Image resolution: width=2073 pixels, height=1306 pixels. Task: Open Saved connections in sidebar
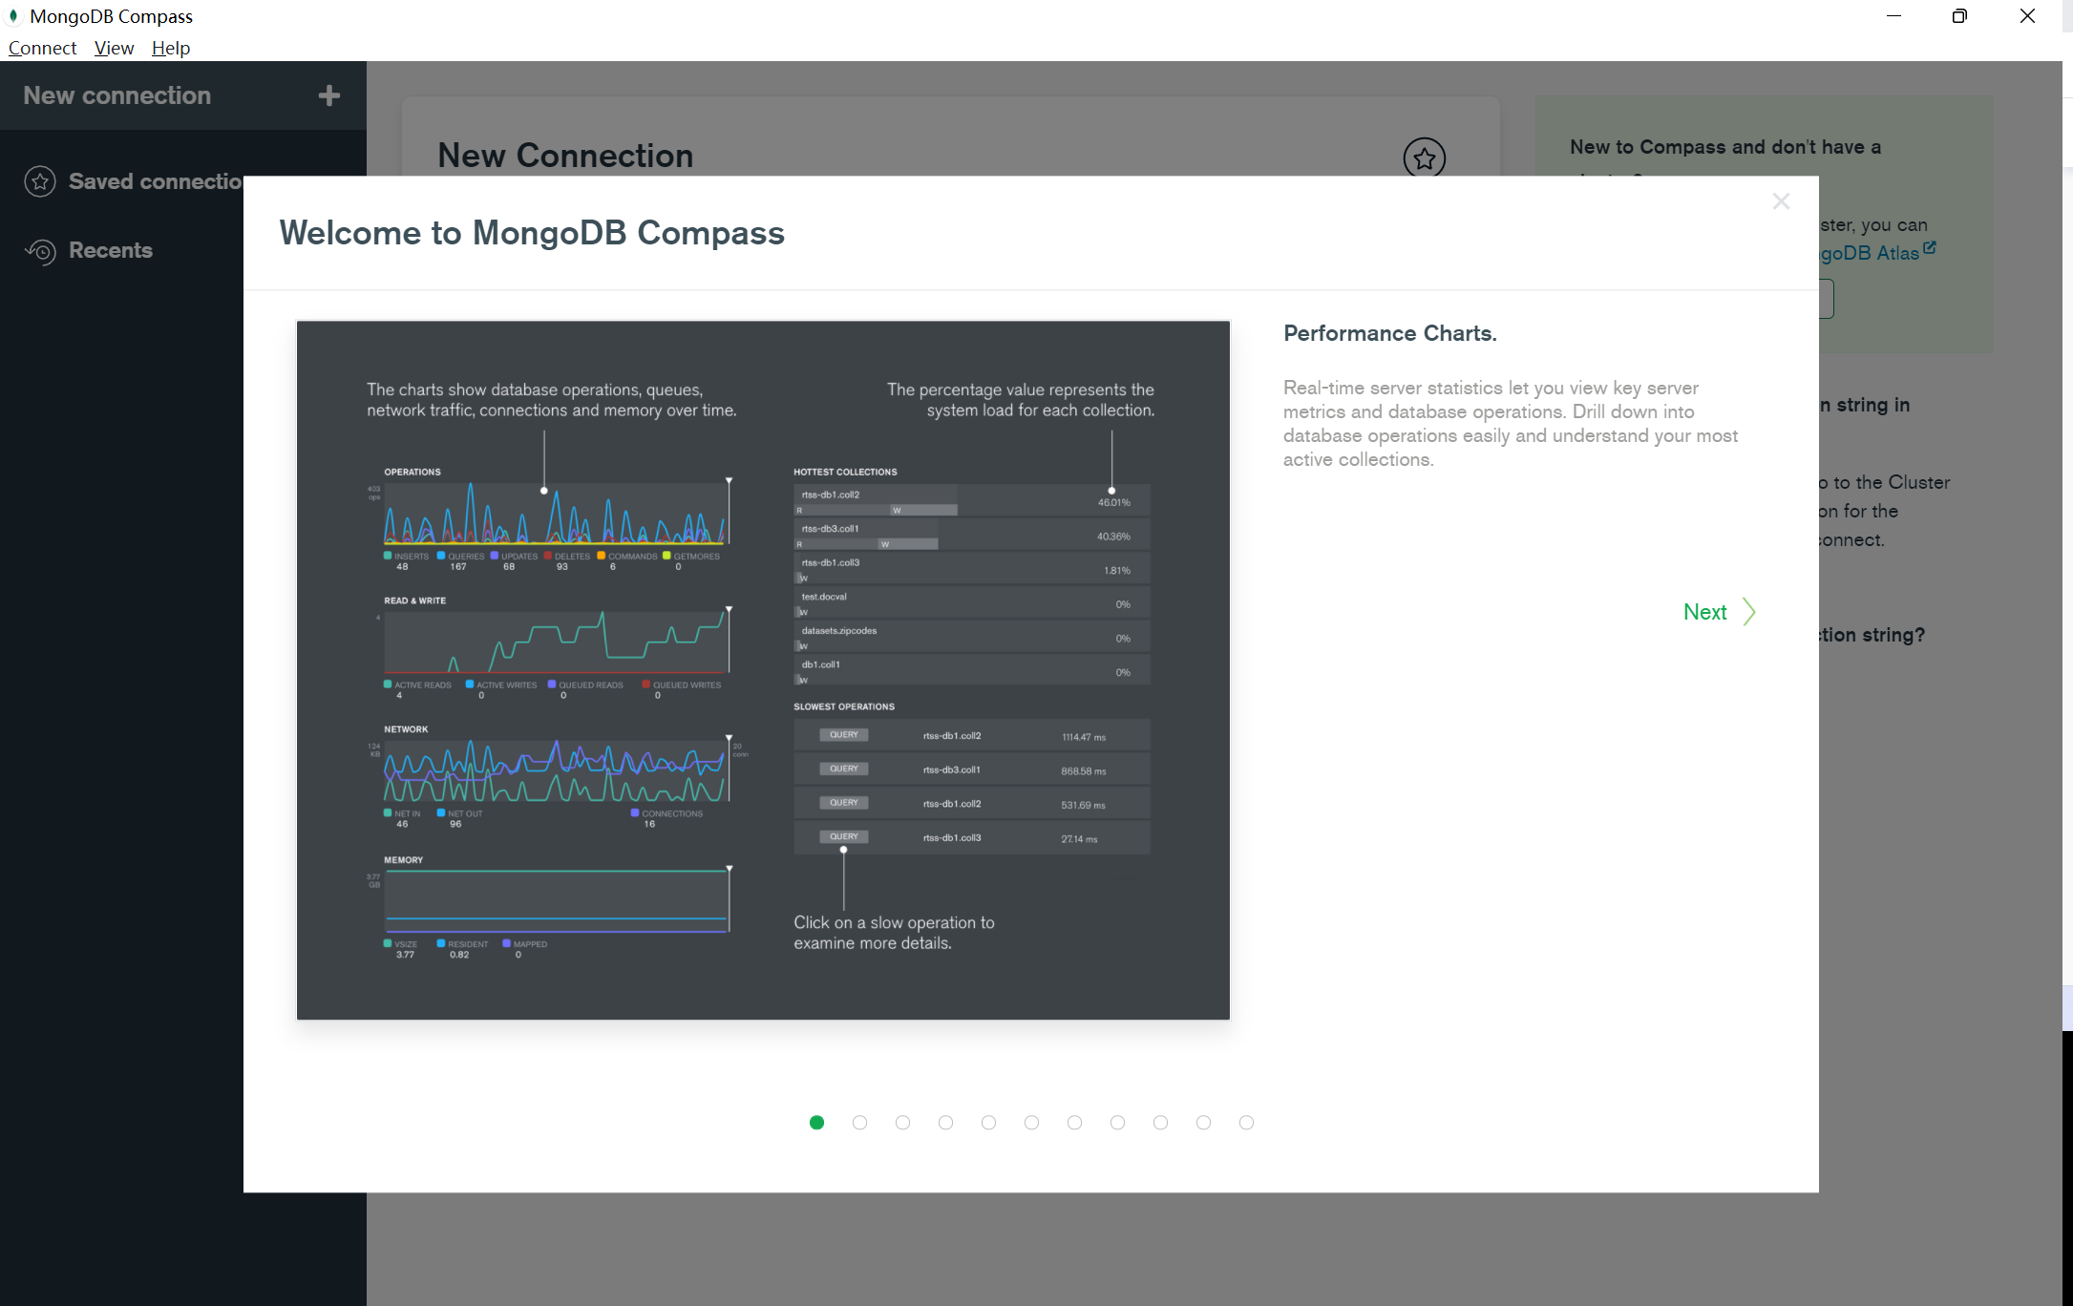click(156, 181)
